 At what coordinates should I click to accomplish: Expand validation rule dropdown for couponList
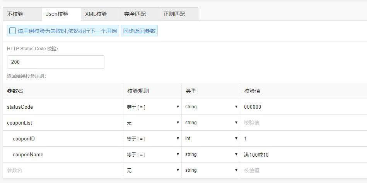tap(152, 123)
